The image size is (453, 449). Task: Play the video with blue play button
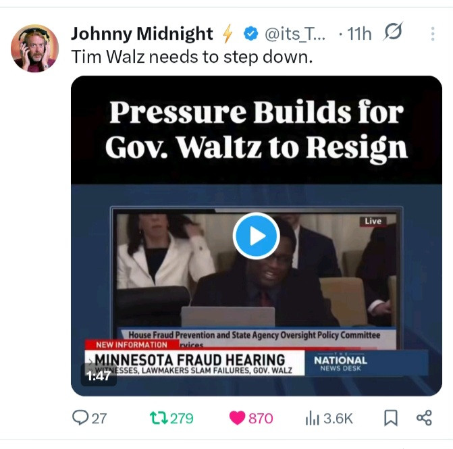(x=257, y=236)
